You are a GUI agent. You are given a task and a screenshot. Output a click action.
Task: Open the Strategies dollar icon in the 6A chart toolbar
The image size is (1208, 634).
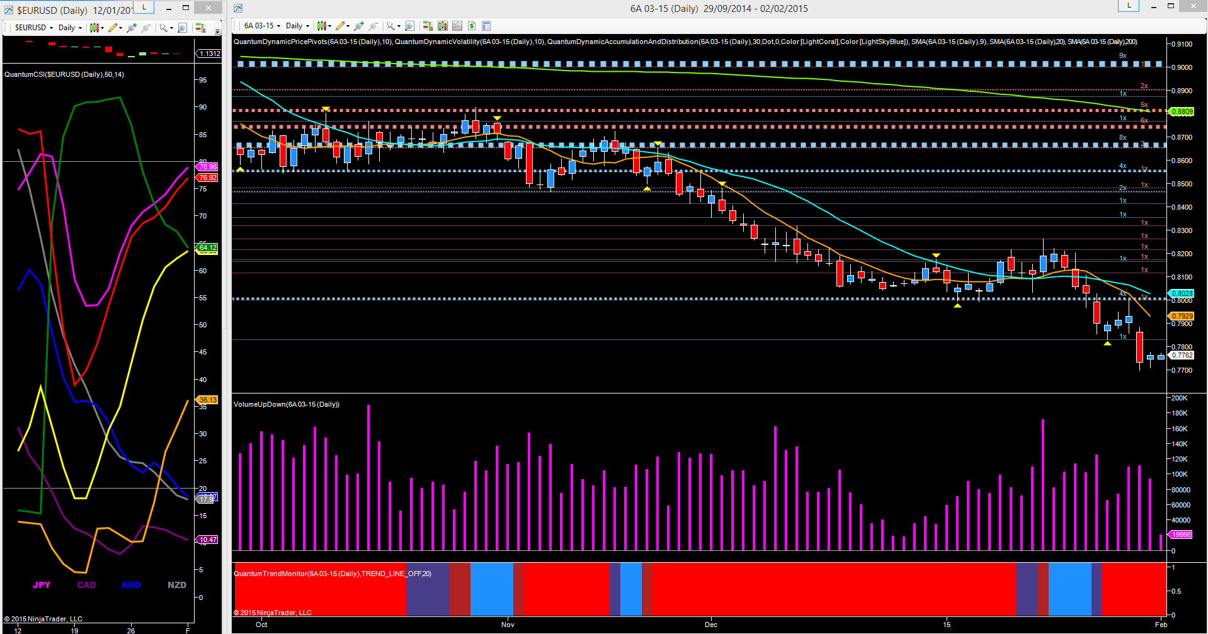471,26
